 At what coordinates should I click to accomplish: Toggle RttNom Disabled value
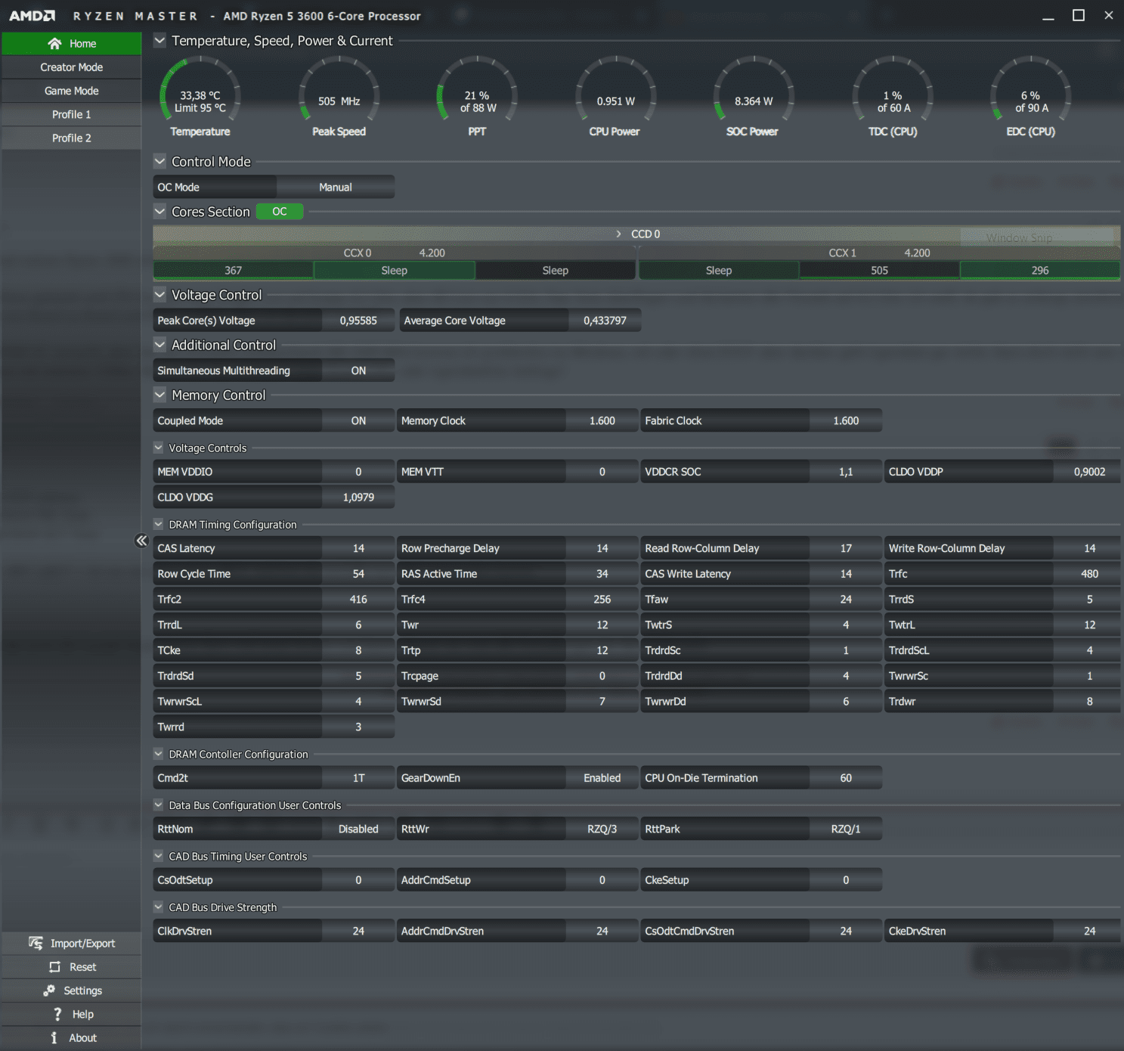pos(358,829)
